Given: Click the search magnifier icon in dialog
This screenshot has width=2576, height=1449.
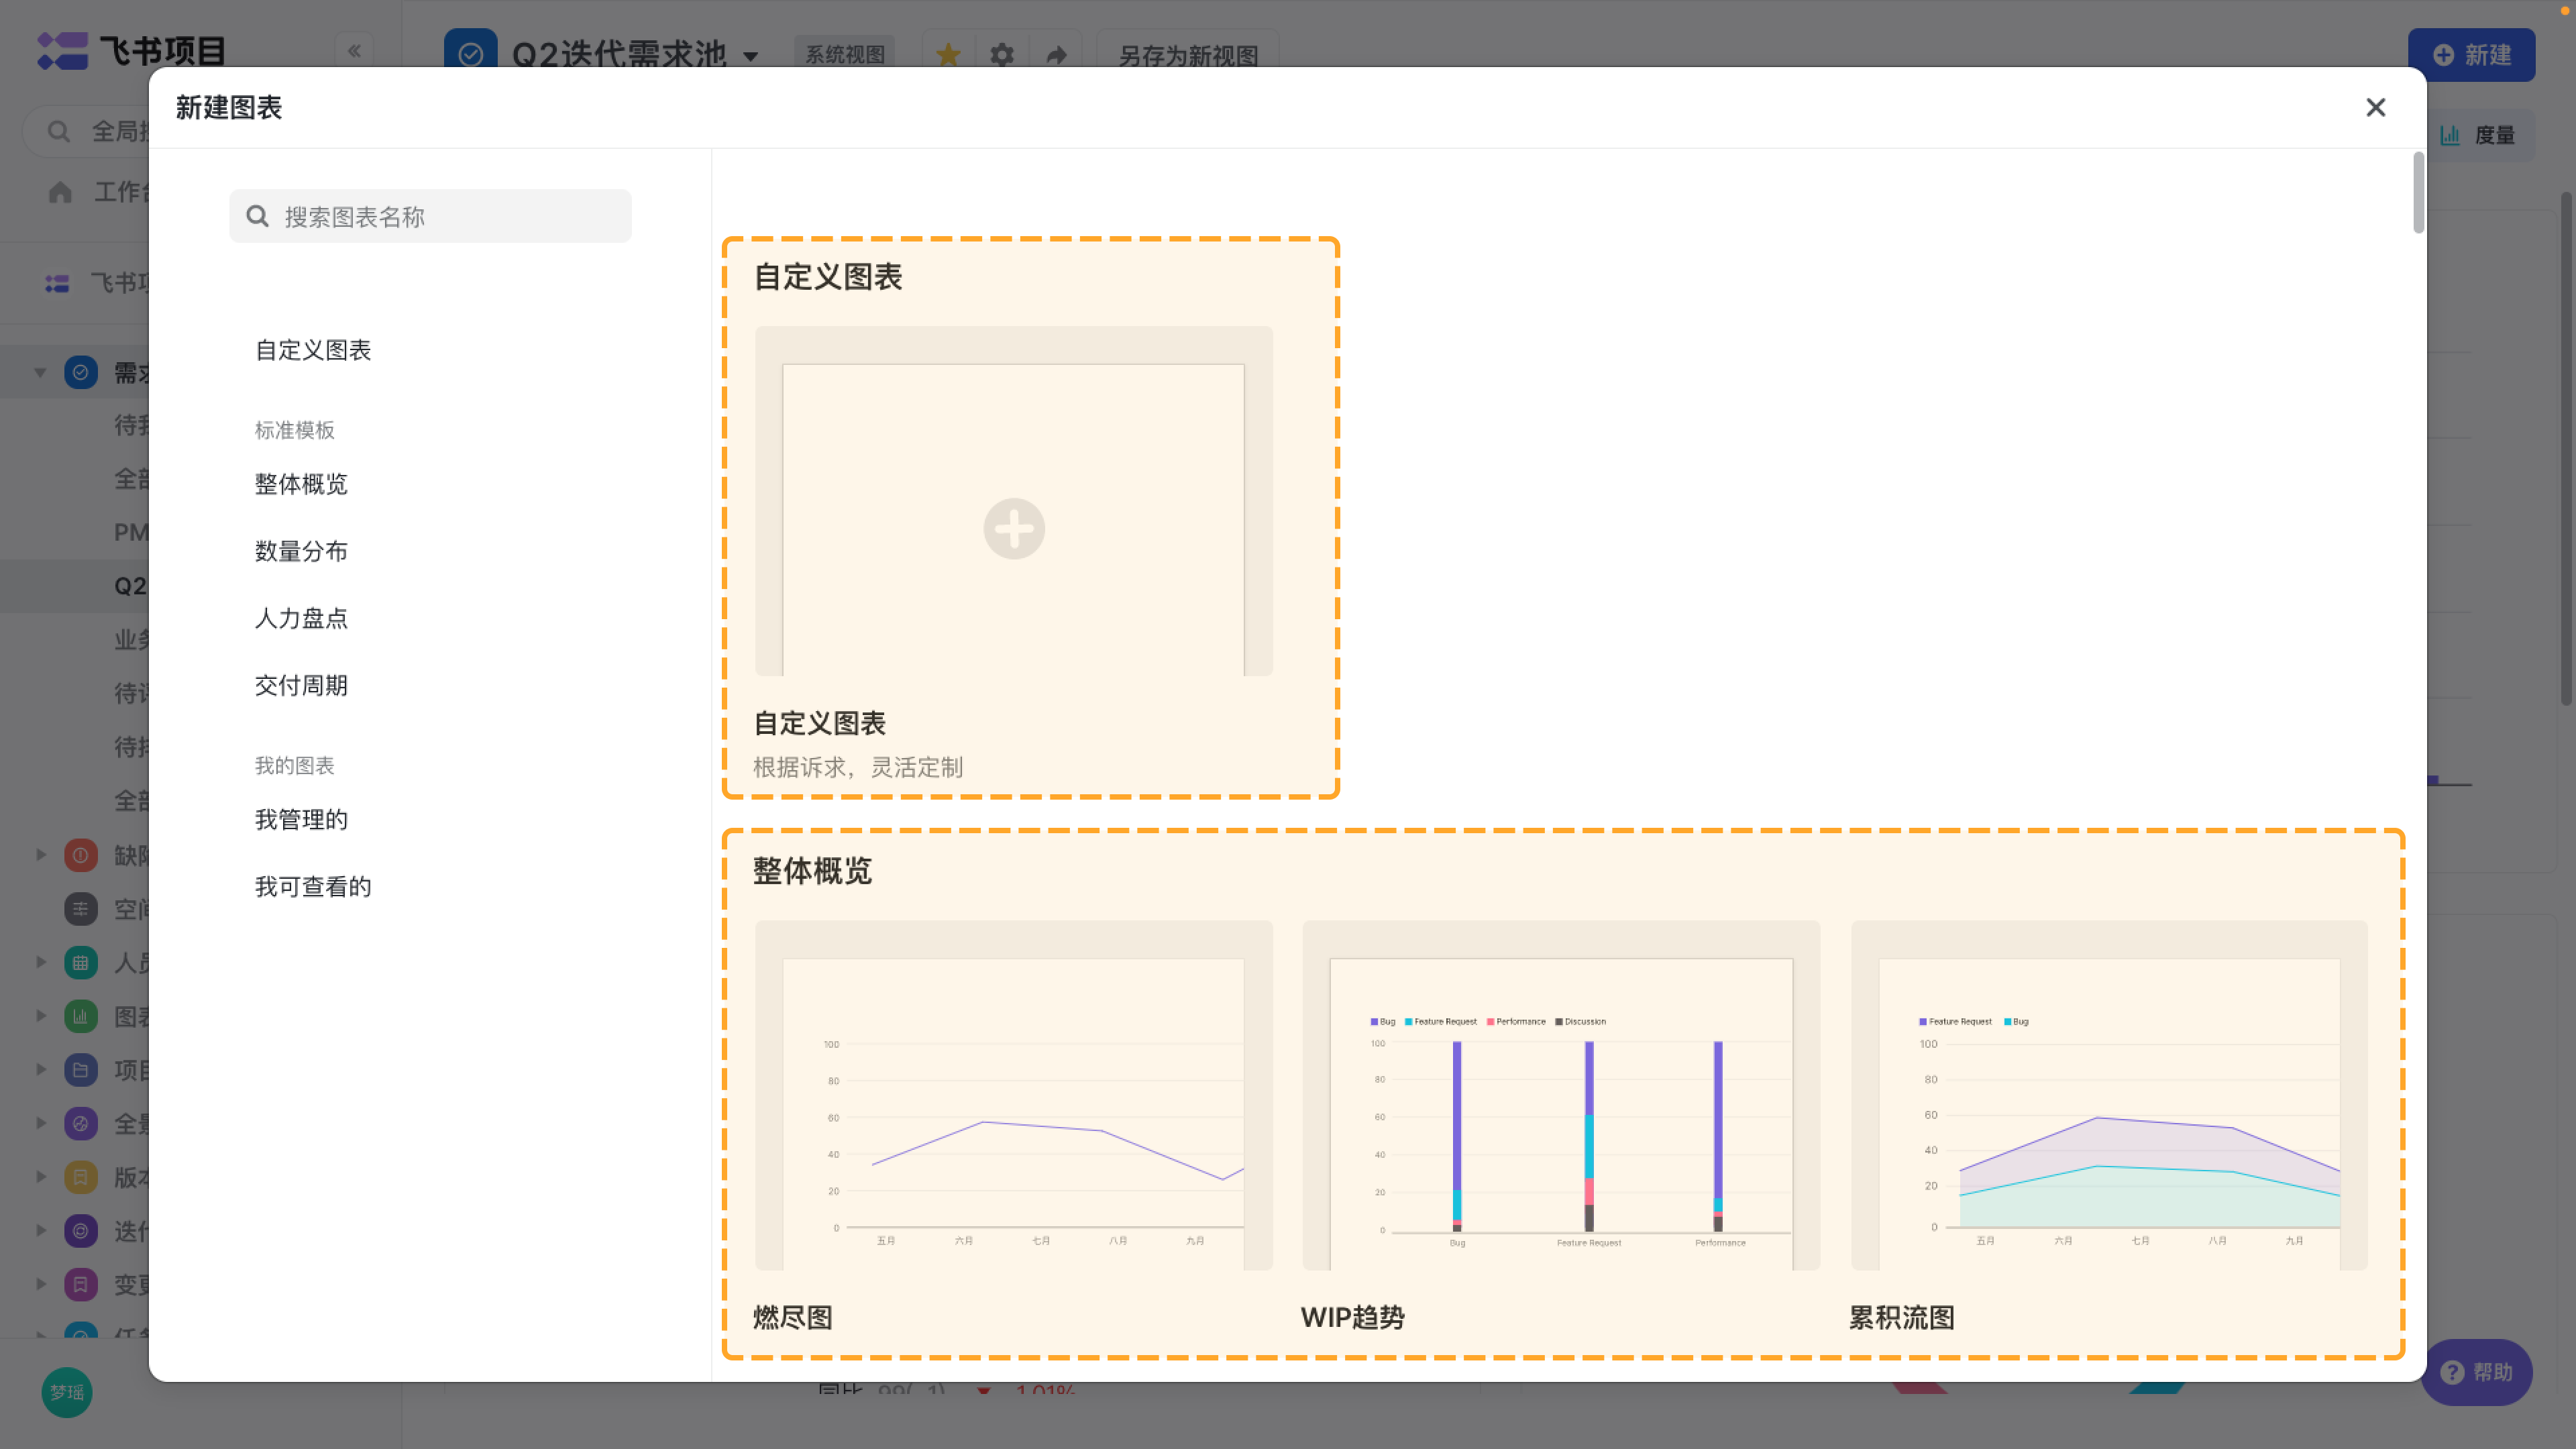Looking at the screenshot, I should click(257, 216).
